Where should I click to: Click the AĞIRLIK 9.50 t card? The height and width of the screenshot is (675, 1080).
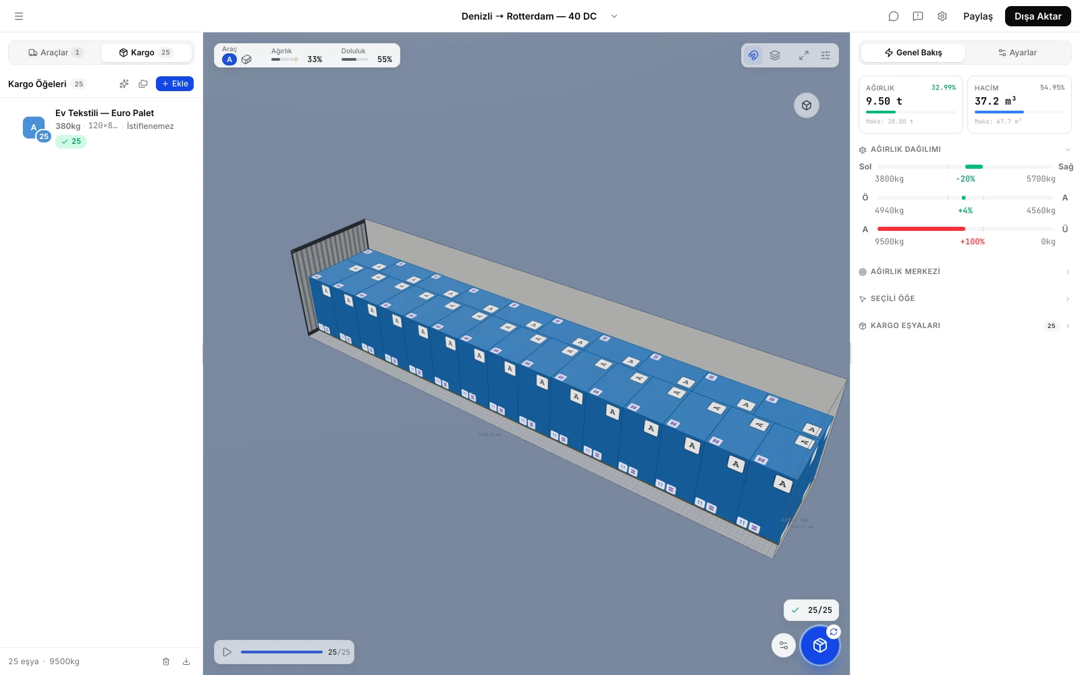(x=911, y=105)
